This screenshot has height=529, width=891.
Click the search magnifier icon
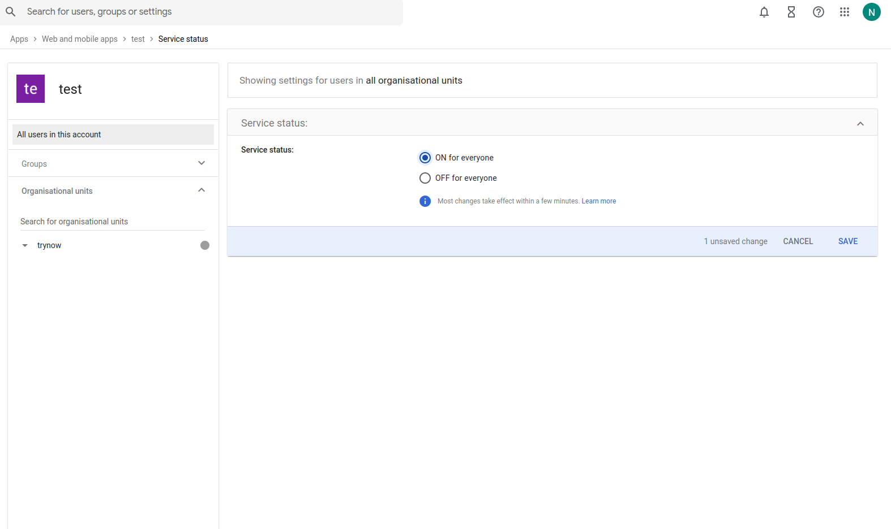pyautogui.click(x=11, y=12)
